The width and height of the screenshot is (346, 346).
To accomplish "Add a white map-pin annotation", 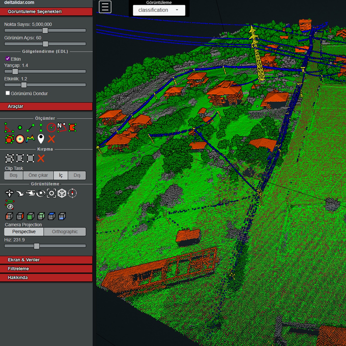I will point(41,139).
